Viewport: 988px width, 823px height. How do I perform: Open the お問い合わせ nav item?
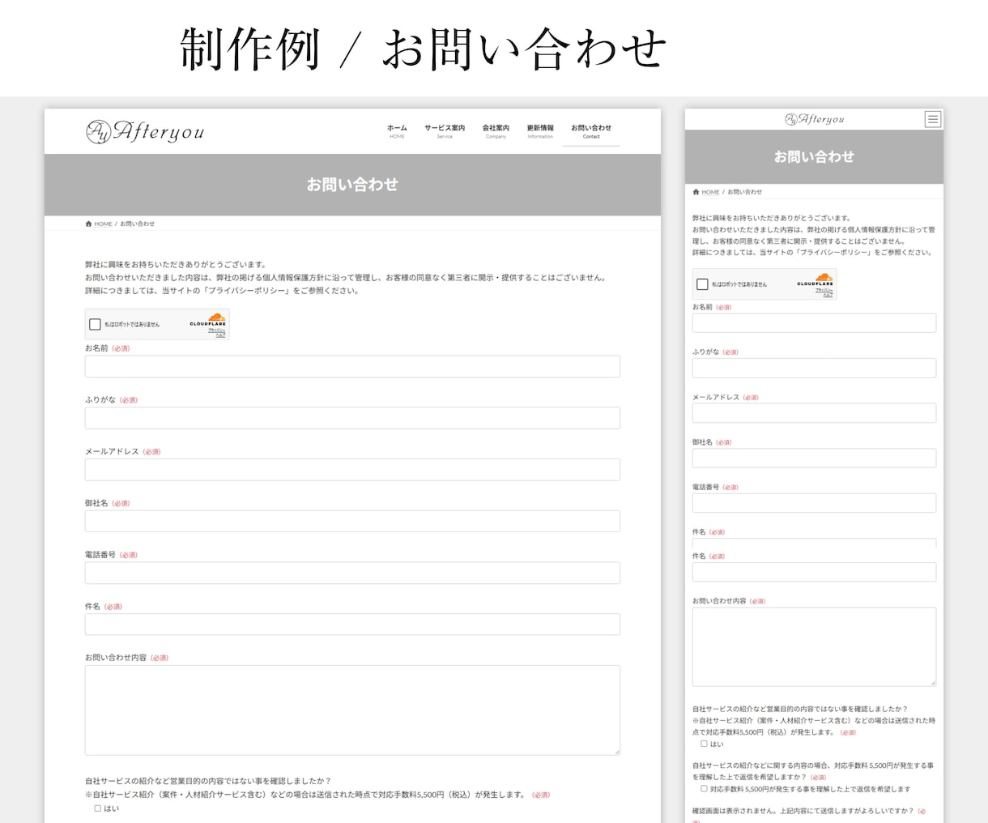[591, 131]
